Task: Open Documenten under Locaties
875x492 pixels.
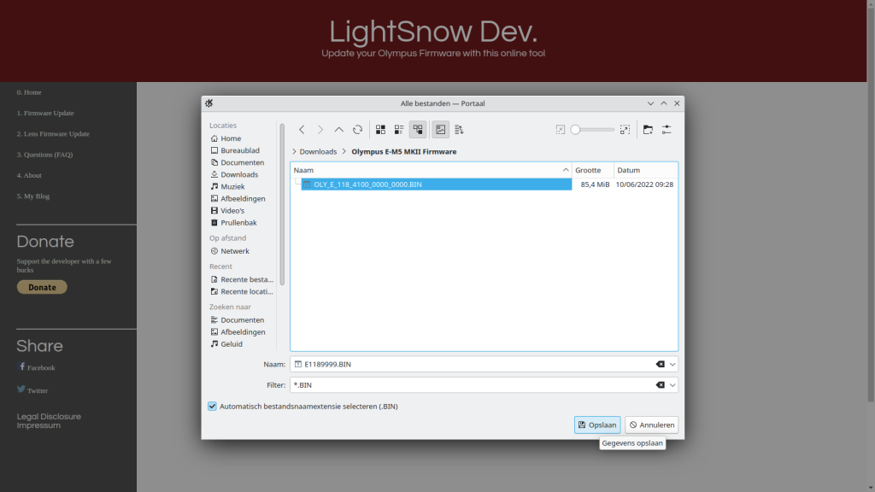Action: tap(242, 162)
